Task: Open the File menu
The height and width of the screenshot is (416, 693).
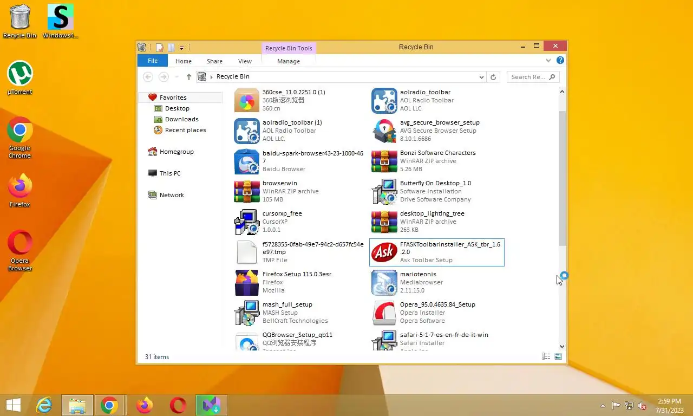Action: coord(153,61)
